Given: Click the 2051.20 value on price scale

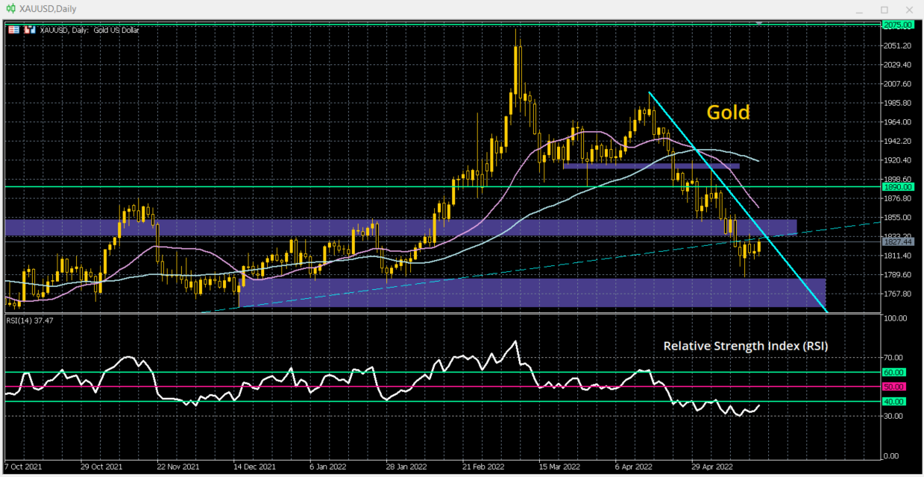Looking at the screenshot, I should click(x=897, y=46).
